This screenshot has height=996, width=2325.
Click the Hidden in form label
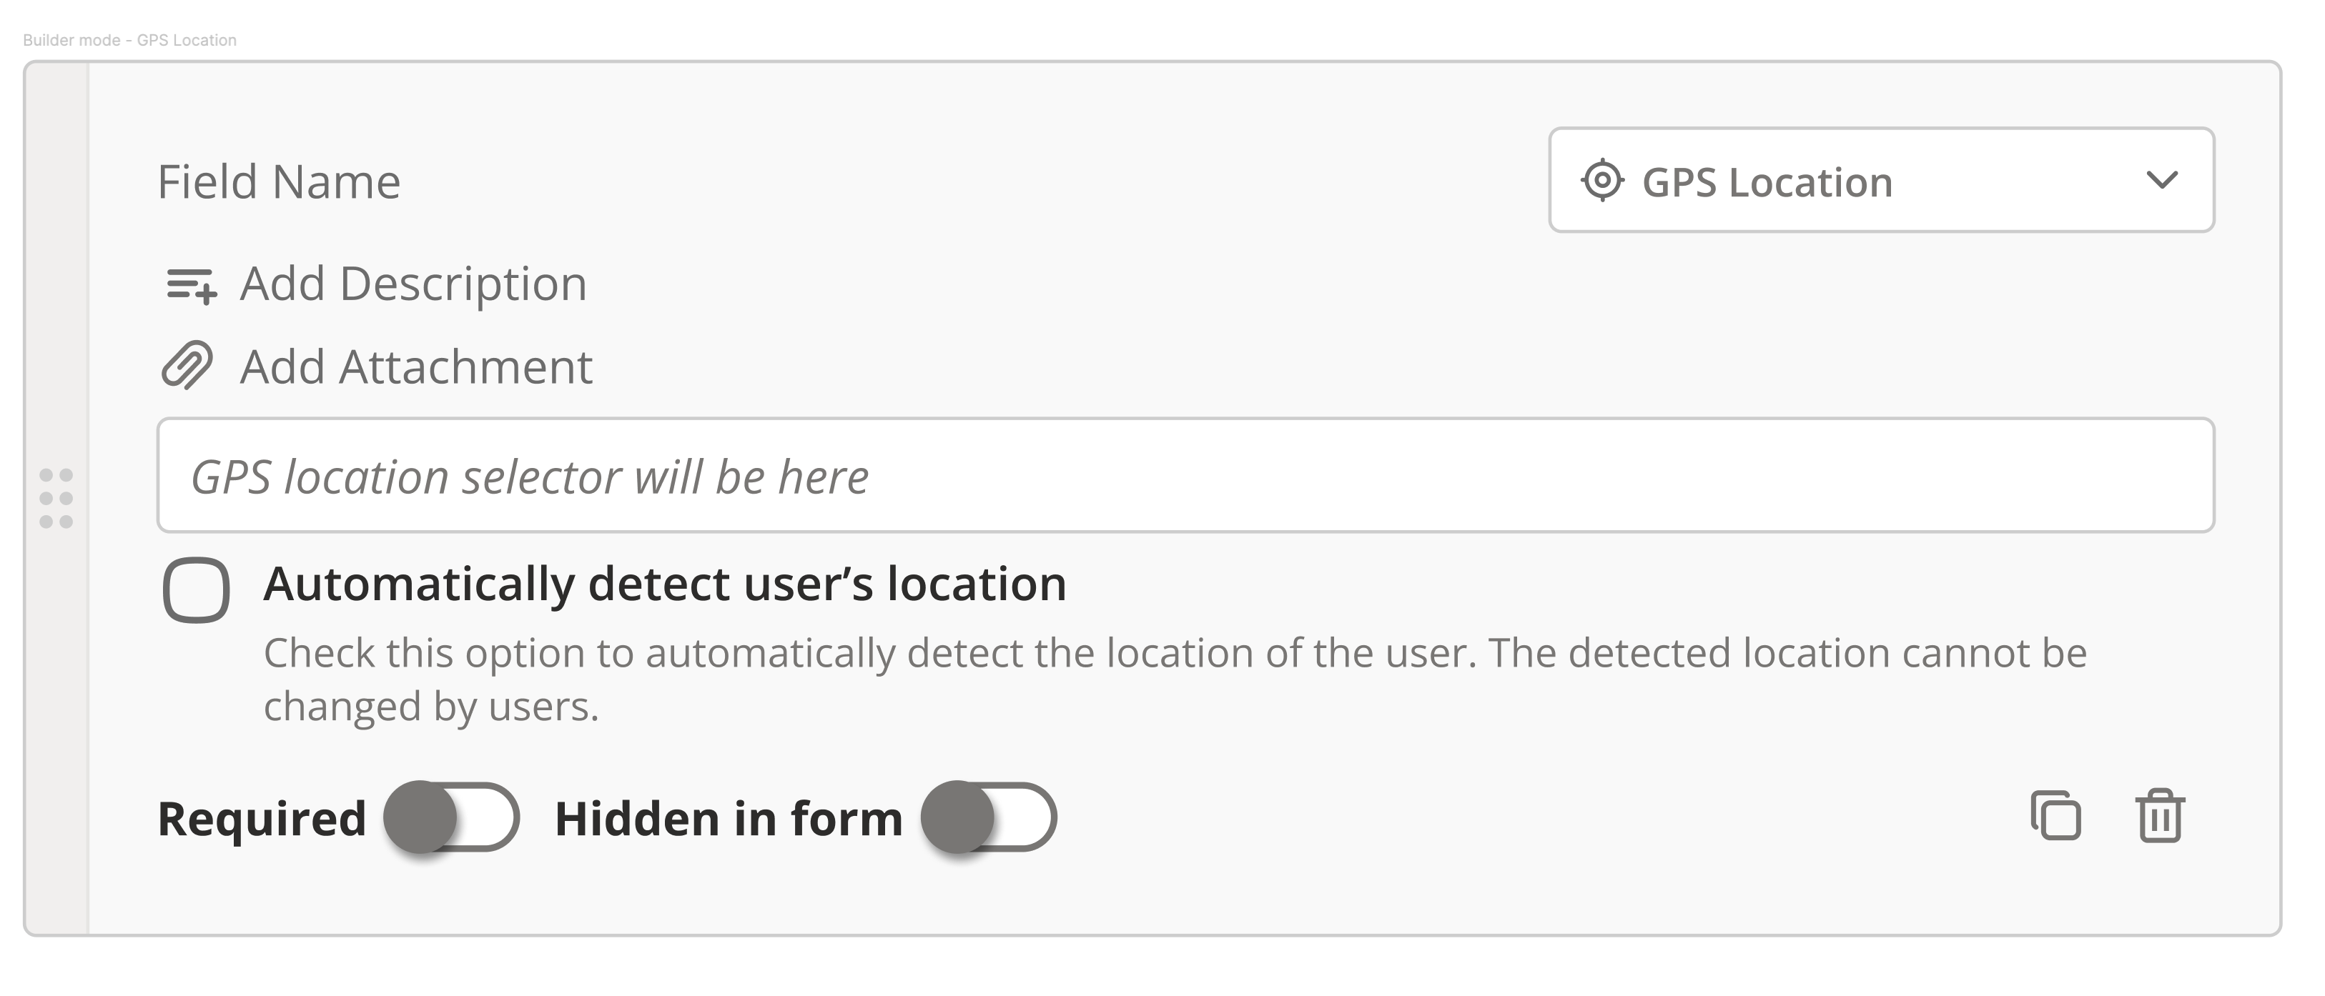coord(729,818)
